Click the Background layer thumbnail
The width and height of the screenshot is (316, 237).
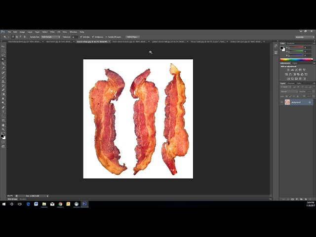coord(287,102)
